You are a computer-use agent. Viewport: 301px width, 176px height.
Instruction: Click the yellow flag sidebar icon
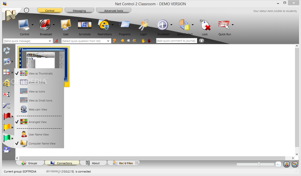(x=7, y=127)
